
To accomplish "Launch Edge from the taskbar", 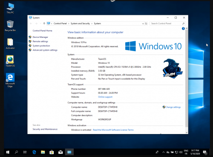I will pyautogui.click(x=34, y=152).
